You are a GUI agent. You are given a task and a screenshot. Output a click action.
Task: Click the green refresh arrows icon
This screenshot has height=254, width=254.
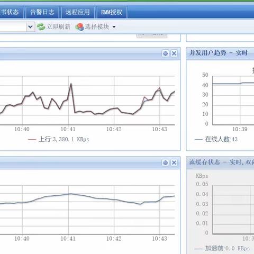[41, 27]
